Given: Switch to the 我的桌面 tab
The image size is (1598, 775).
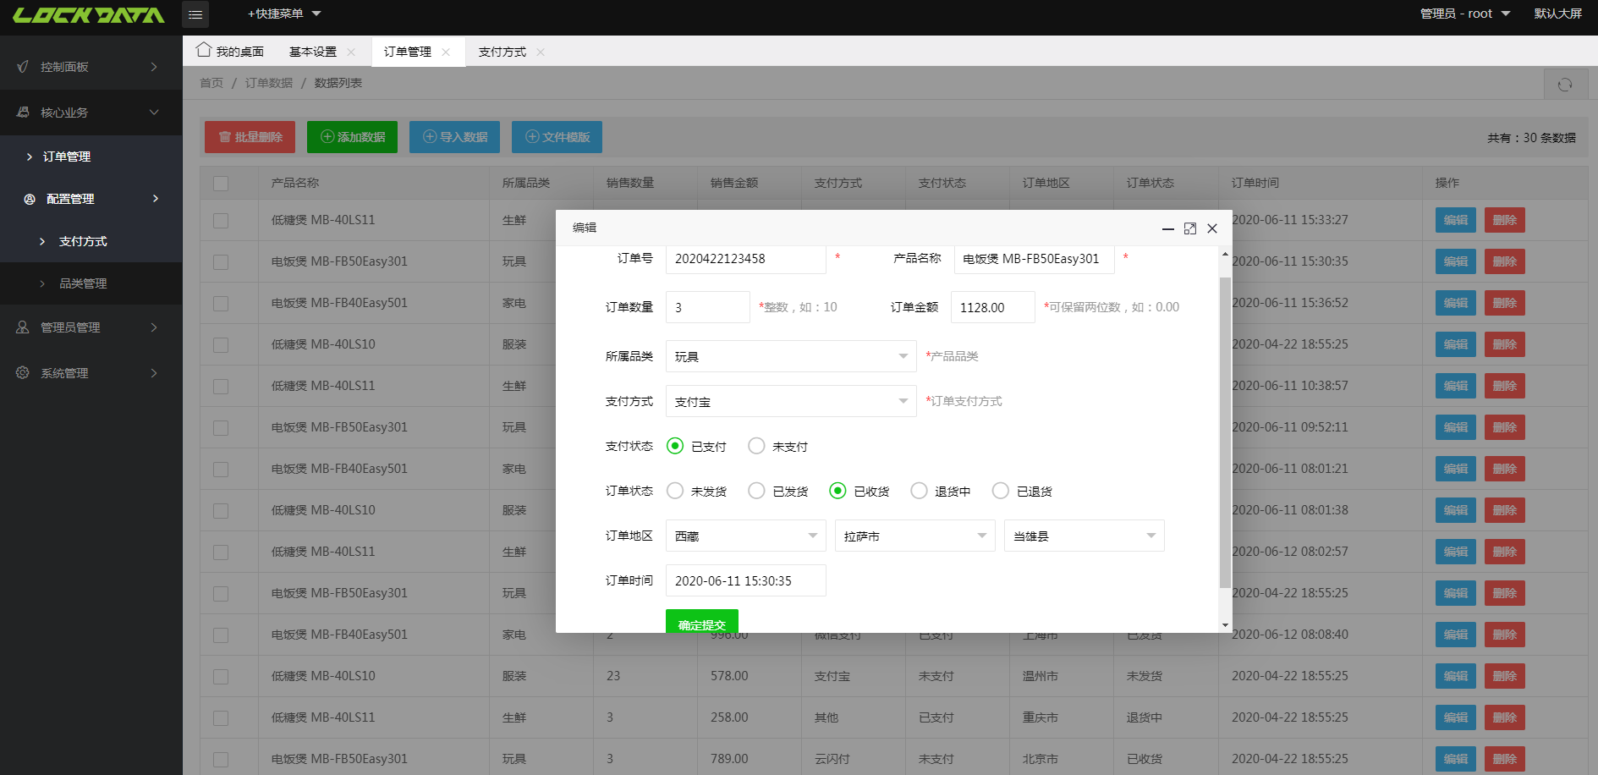Looking at the screenshot, I should 230,52.
